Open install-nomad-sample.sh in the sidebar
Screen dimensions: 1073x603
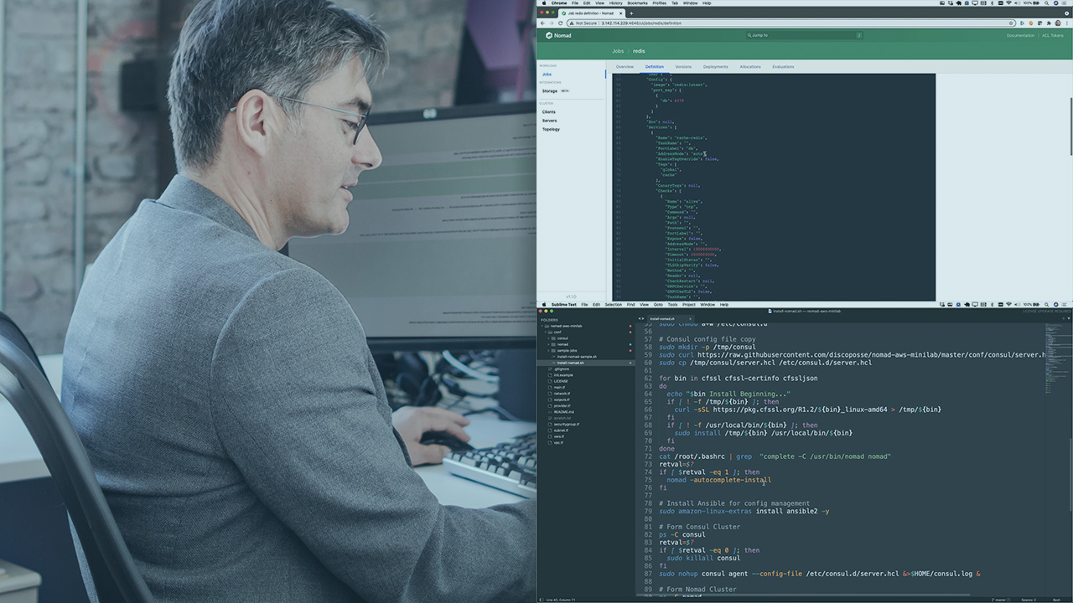[x=577, y=357]
